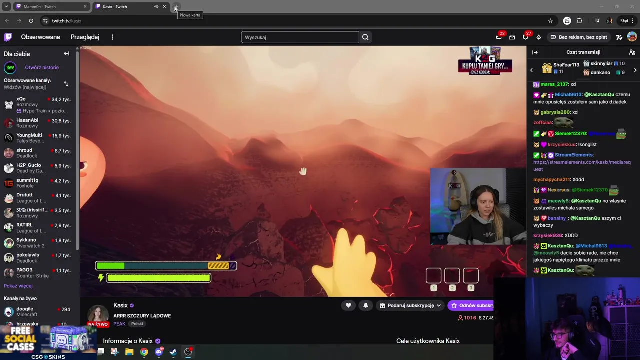
Task: Click Odnów subskrypcję button
Action: tap(471, 305)
